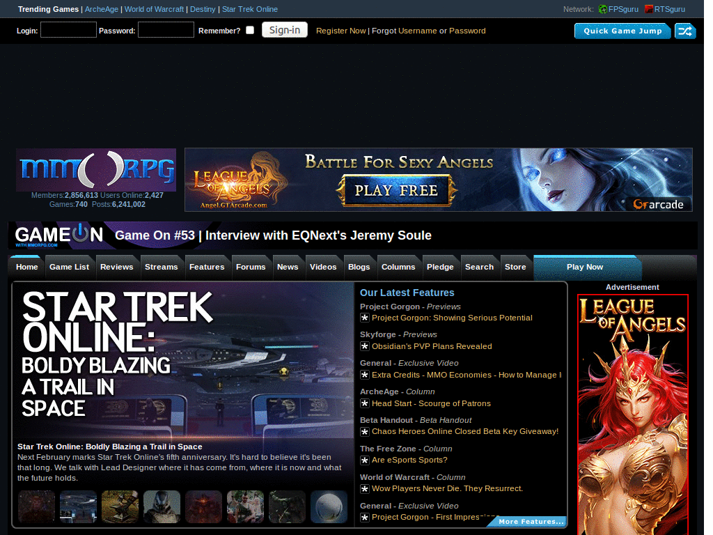Open Head Start - Scourge of Patrons column
This screenshot has width=713, height=535.
click(x=431, y=403)
